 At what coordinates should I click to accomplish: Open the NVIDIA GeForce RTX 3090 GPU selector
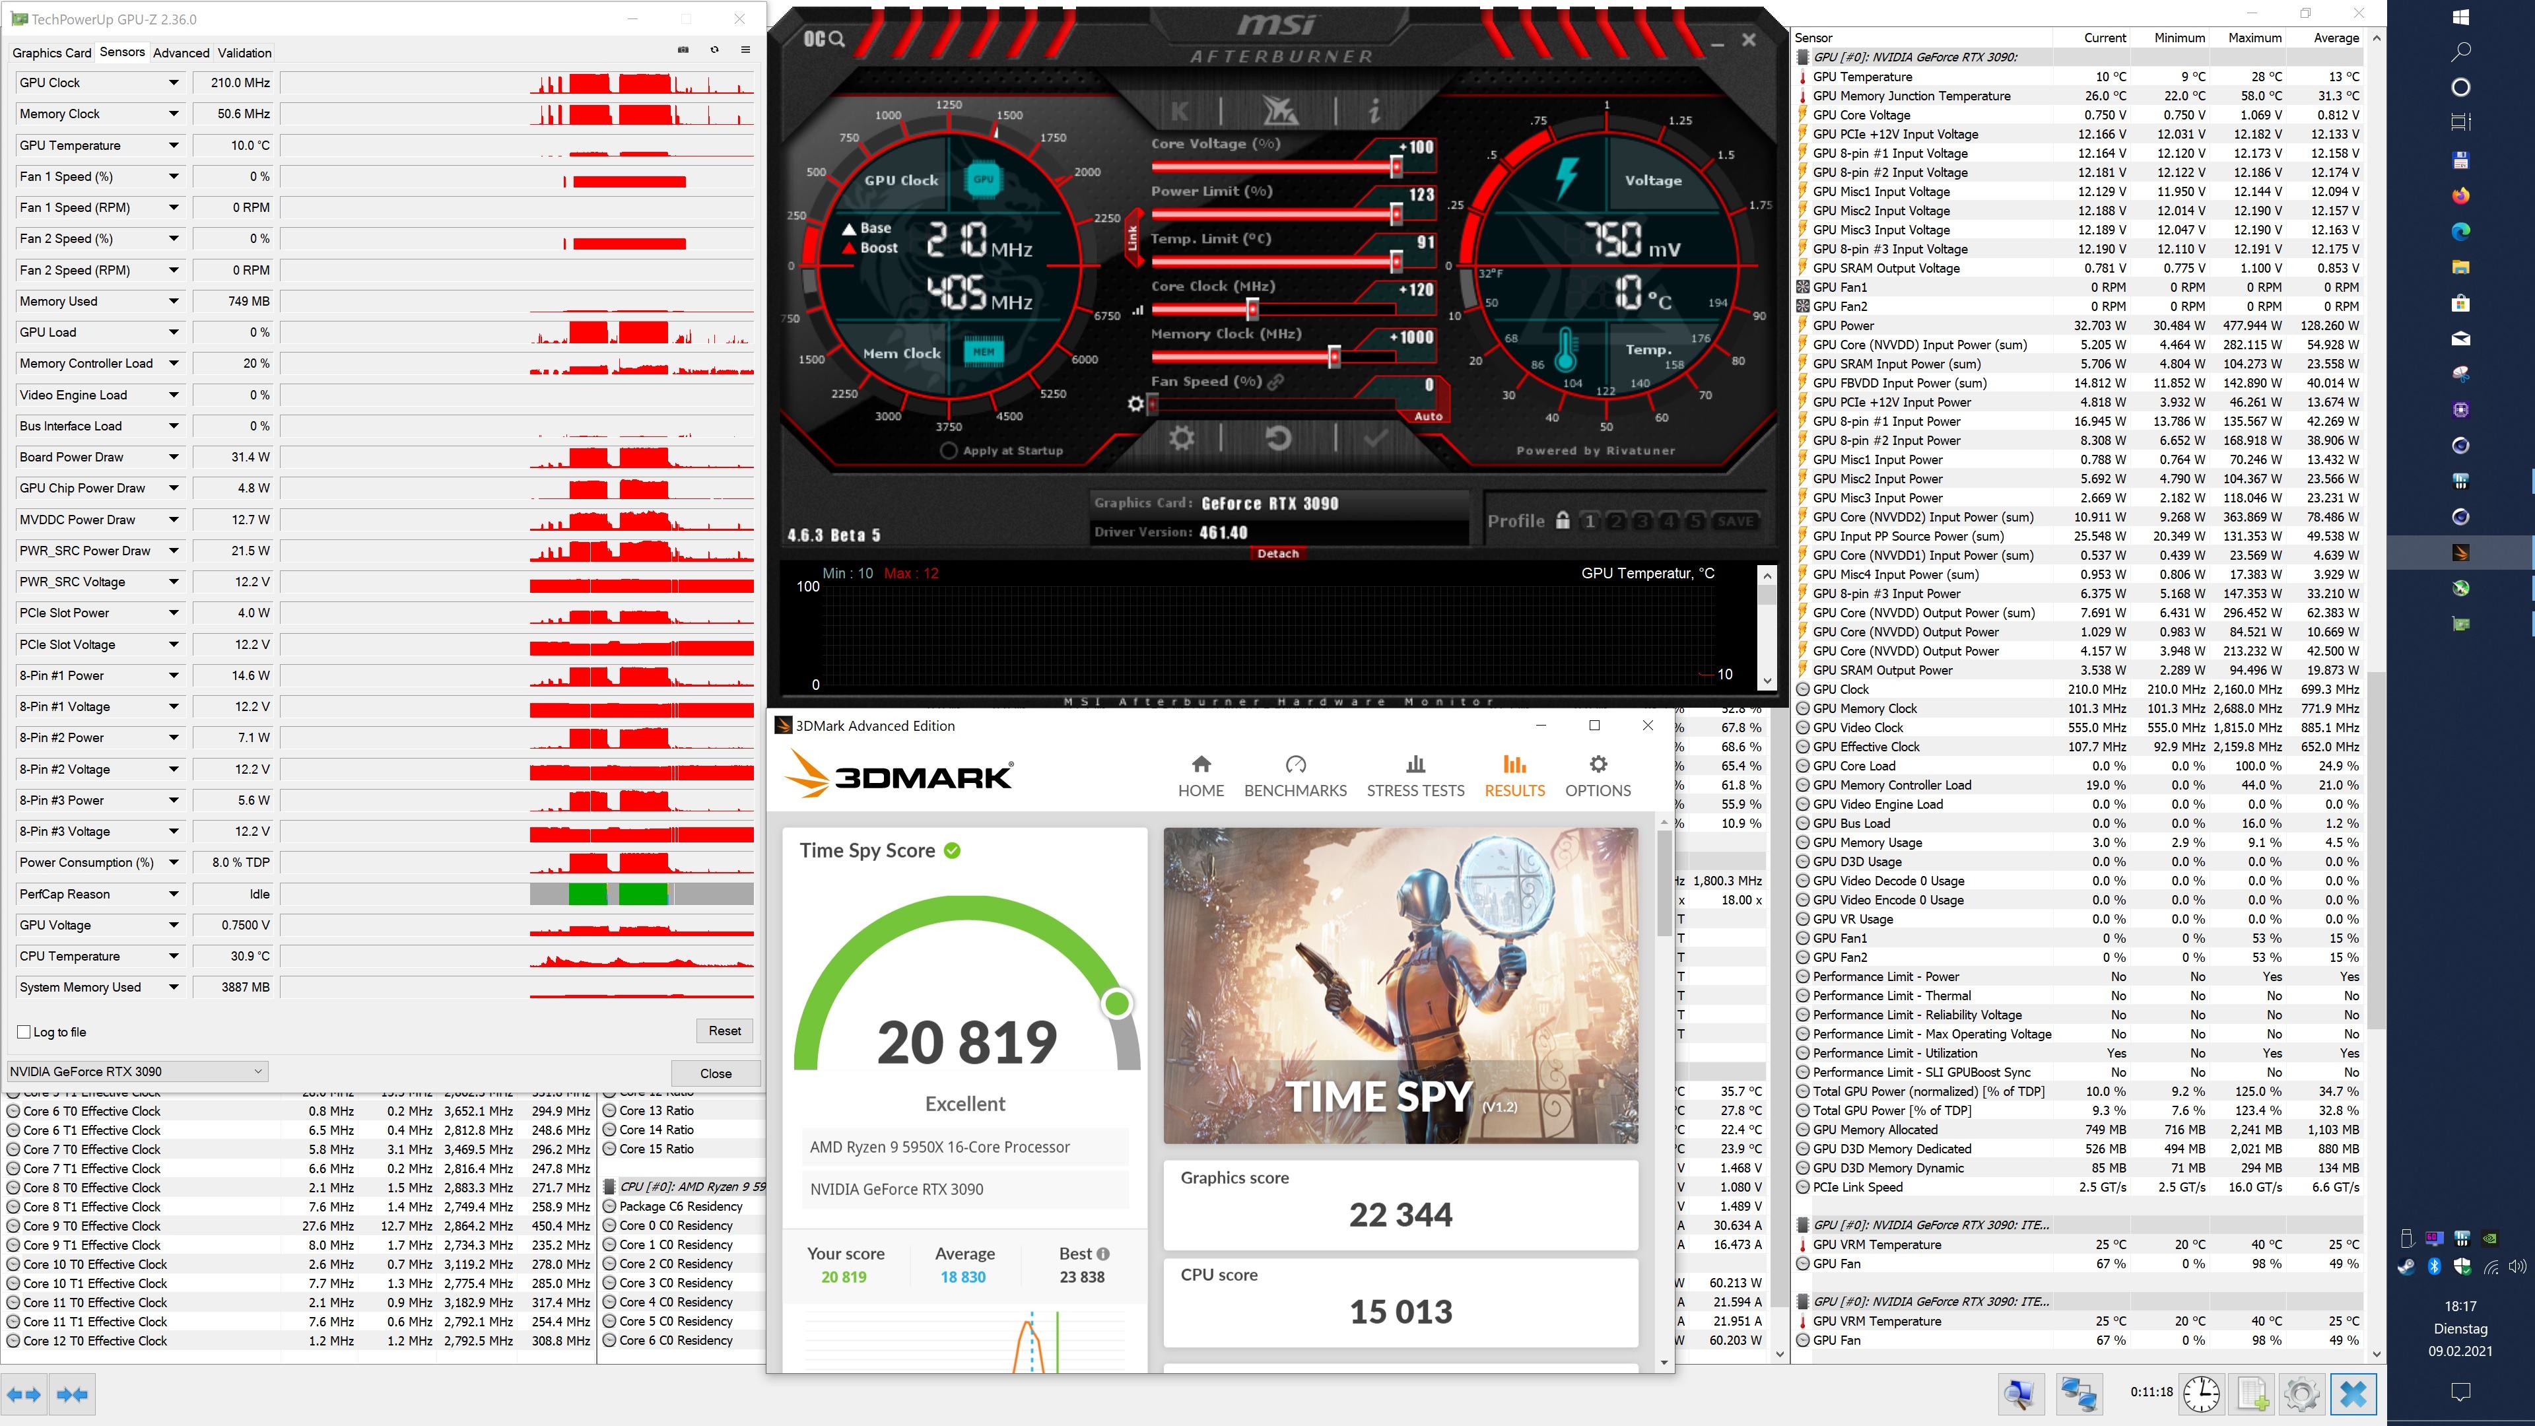point(137,1071)
